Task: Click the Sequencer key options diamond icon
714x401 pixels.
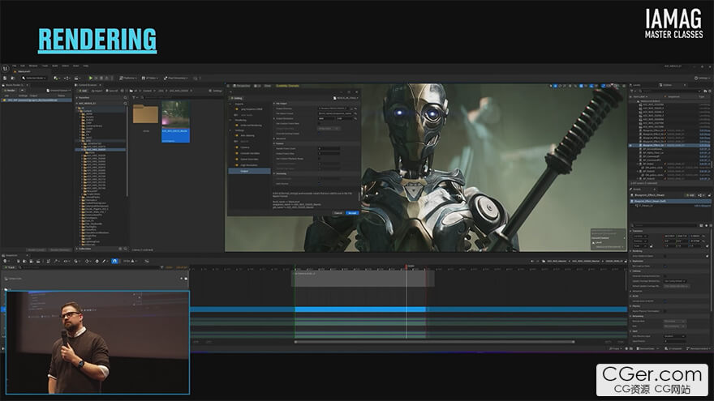Action: point(88,261)
